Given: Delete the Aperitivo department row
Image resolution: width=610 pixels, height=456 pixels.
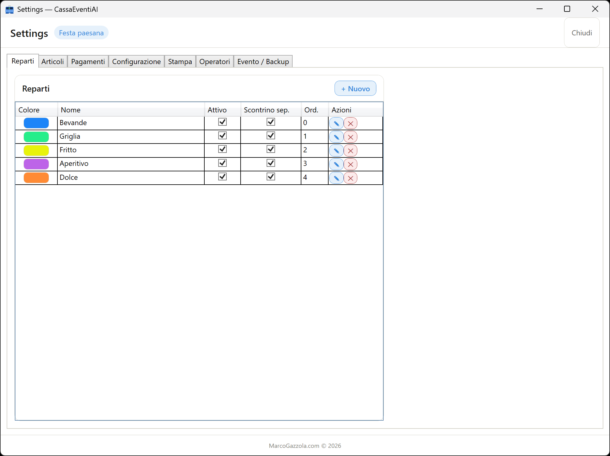Looking at the screenshot, I should pyautogui.click(x=351, y=164).
